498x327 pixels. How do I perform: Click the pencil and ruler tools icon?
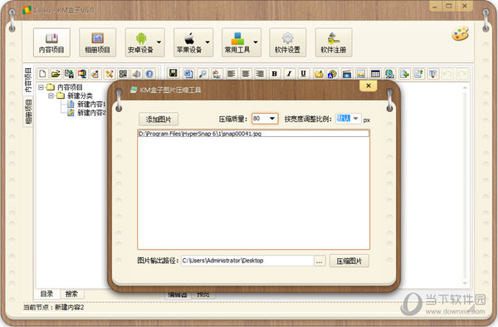pyautogui.click(x=110, y=74)
